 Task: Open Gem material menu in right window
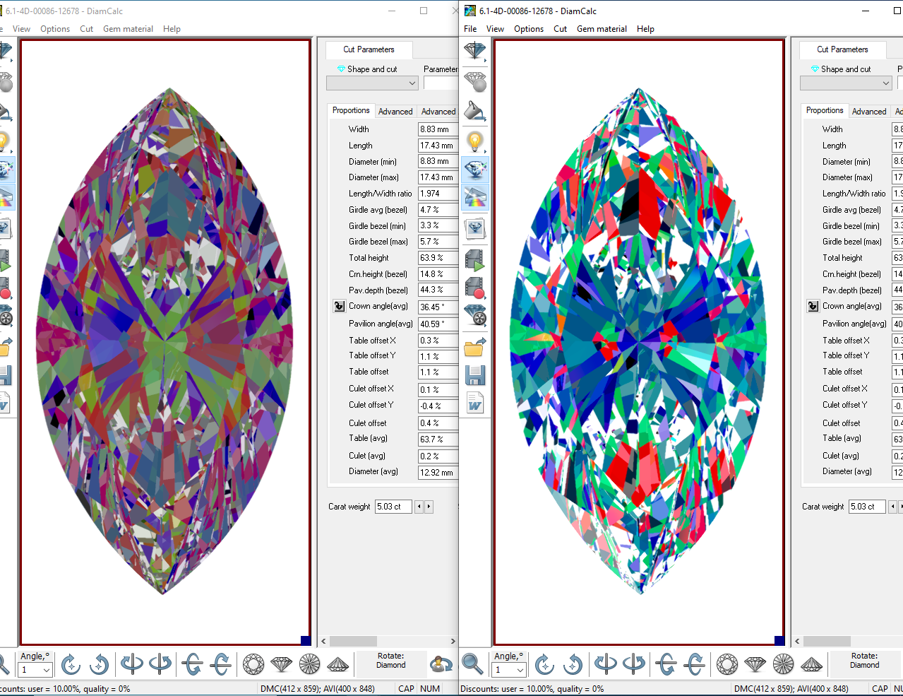tap(602, 29)
